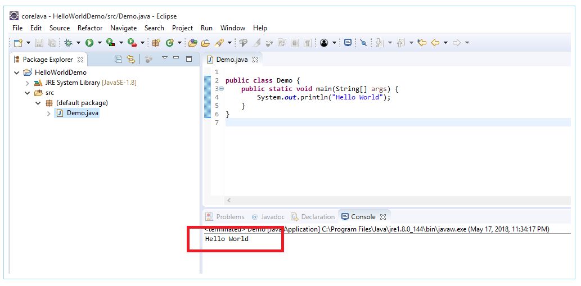Toggle the Block Selection Mode icon
Screen dimensions: 581x286
295,43
